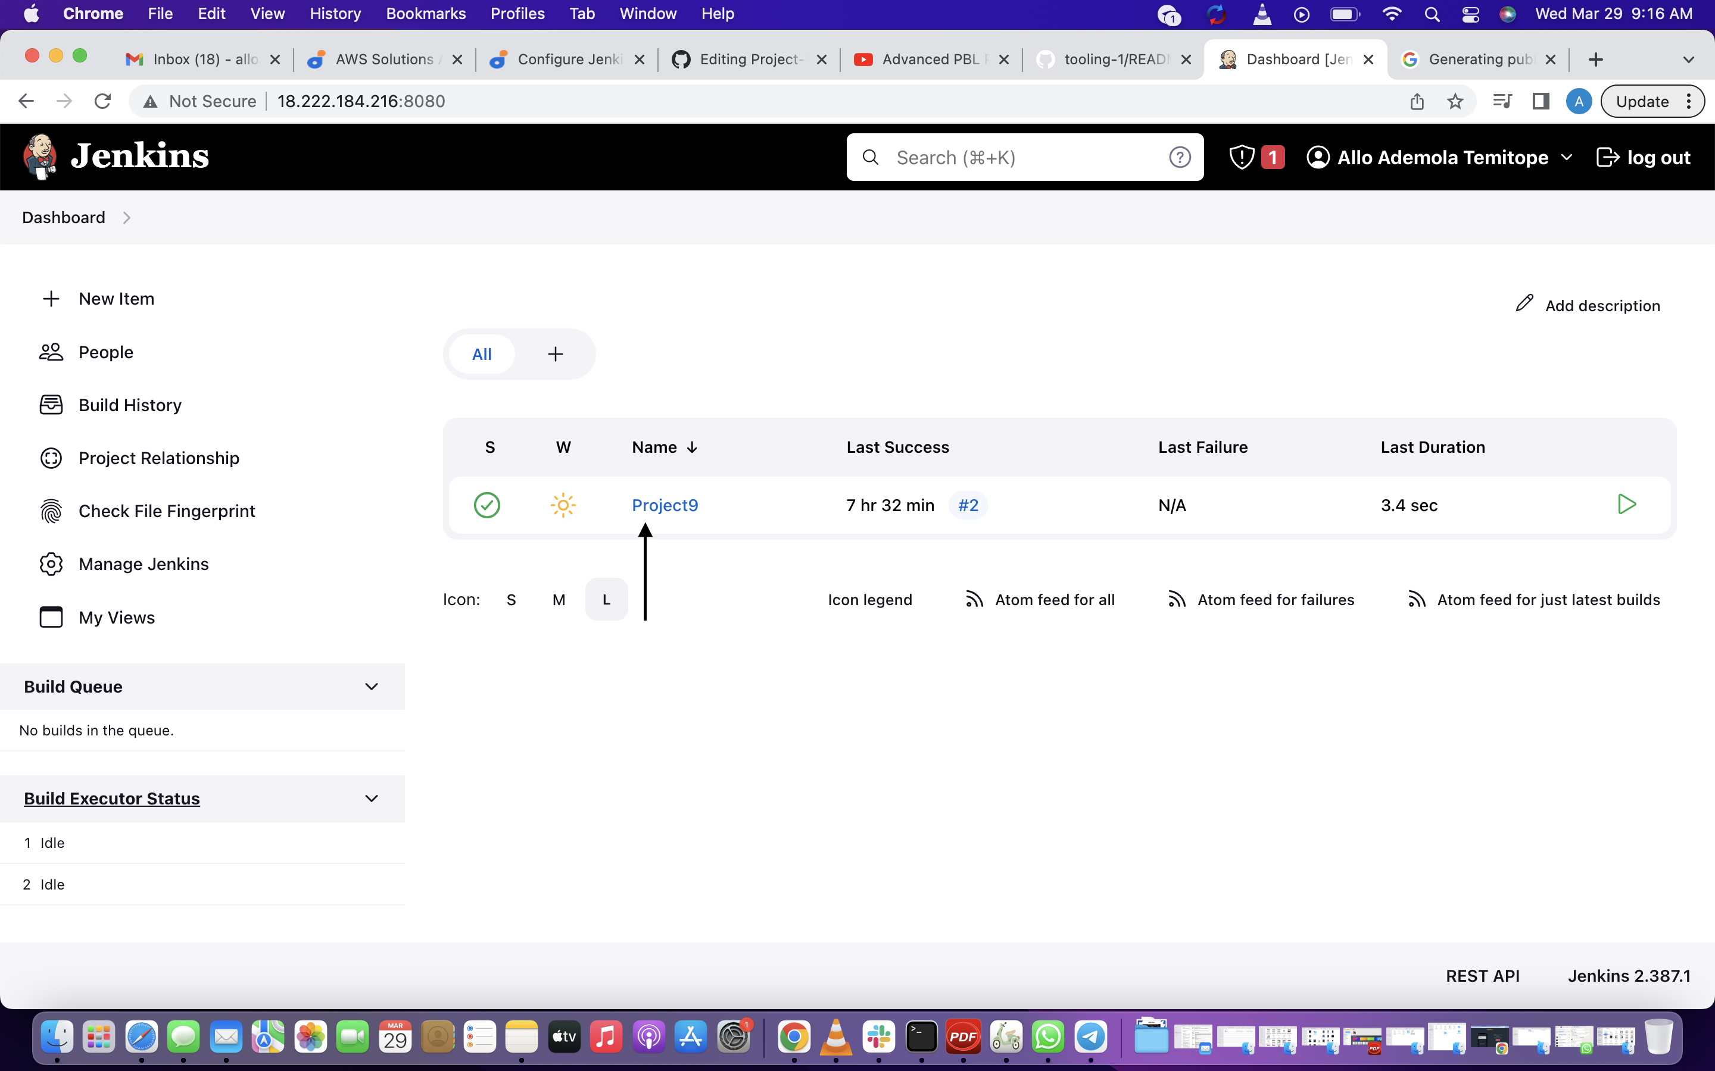Collapse the Build Executor Status panel

pyautogui.click(x=372, y=798)
